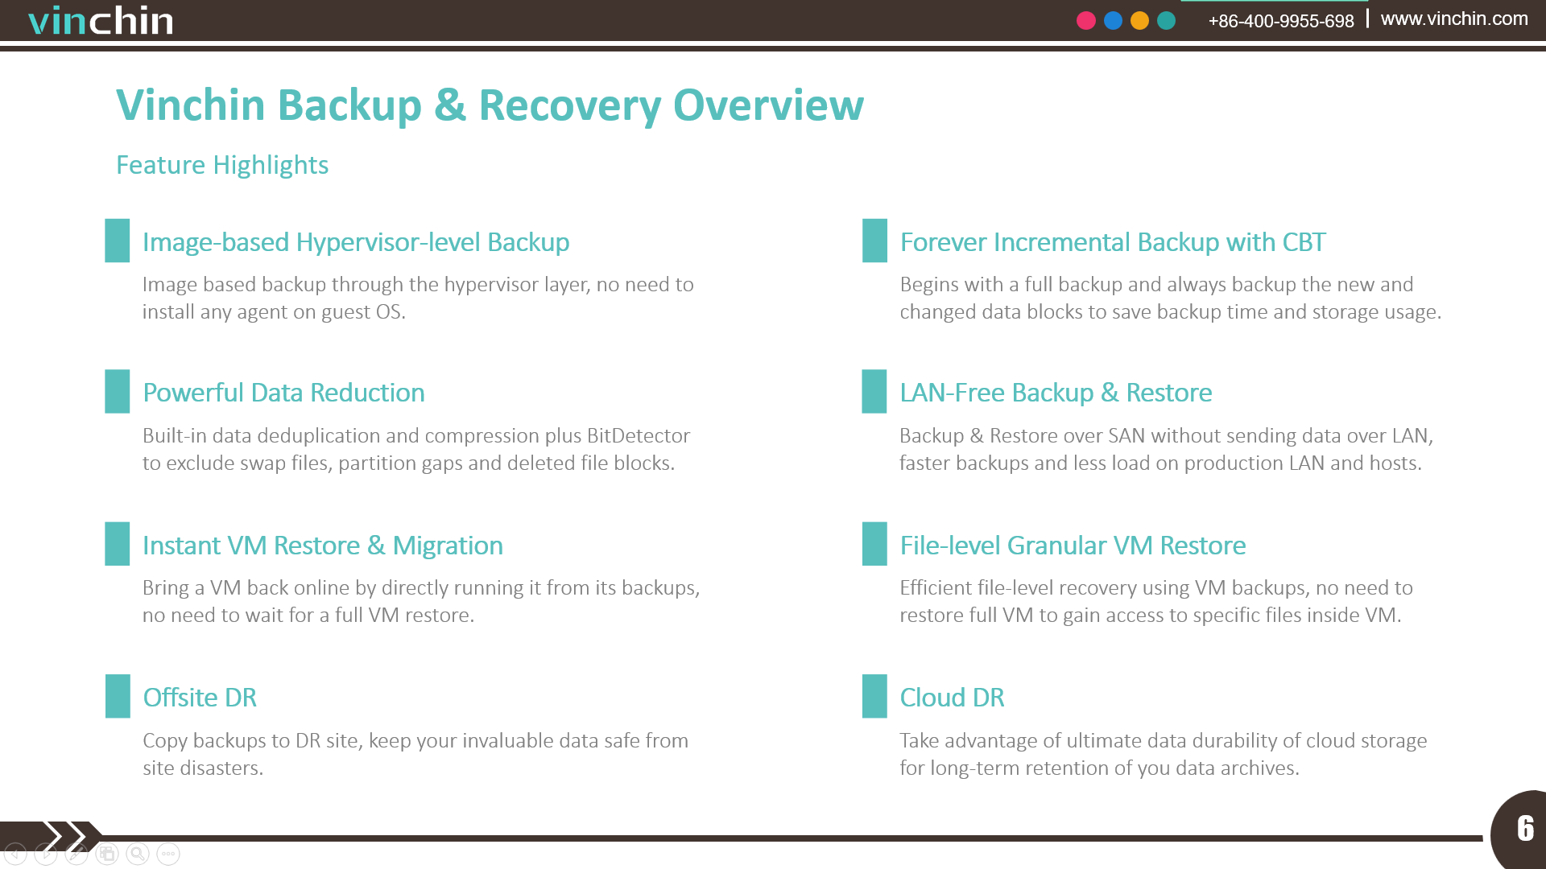Image resolution: width=1546 pixels, height=869 pixels.
Task: Open the pen and laser pointer tools
Action: (76, 854)
